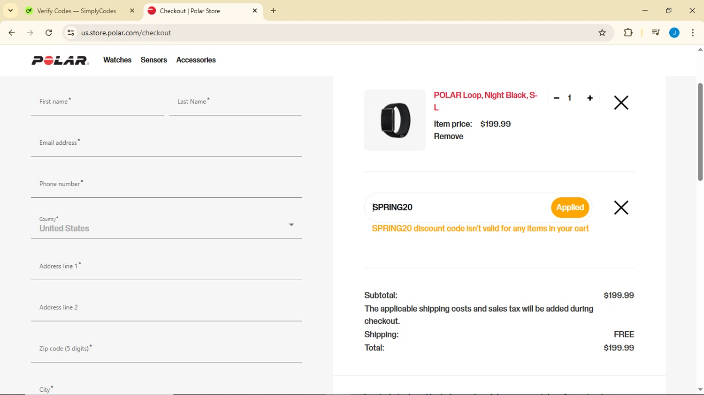The width and height of the screenshot is (704, 395).
Task: Click the POLAR Loop product thumbnail
Action: [x=395, y=120]
